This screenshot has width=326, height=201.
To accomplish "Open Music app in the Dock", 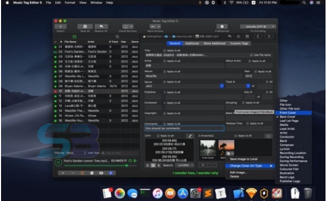I will [158, 193].
